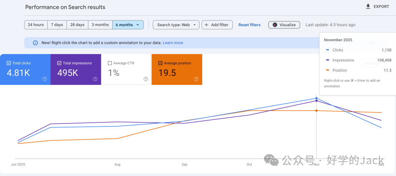This screenshot has height=176, width=396.
Task: Click the plus icon on Add filter
Action: pos(206,25)
